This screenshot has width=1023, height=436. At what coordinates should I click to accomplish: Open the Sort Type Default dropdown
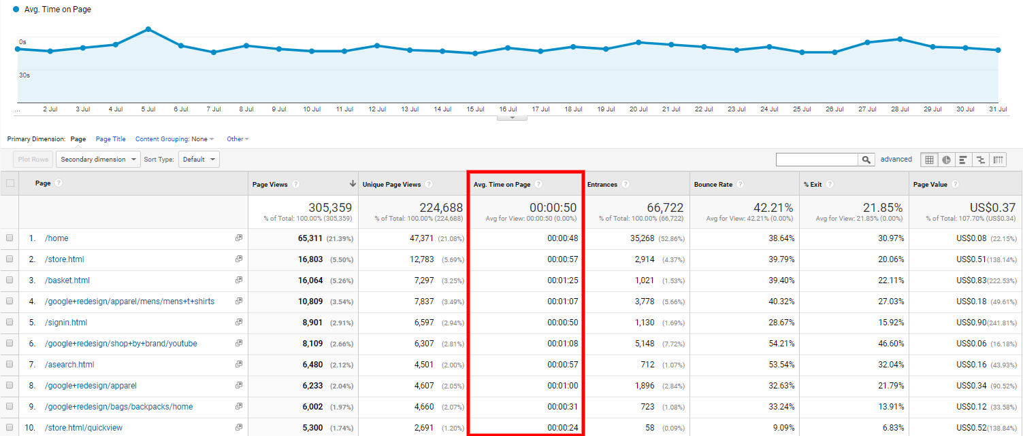199,160
